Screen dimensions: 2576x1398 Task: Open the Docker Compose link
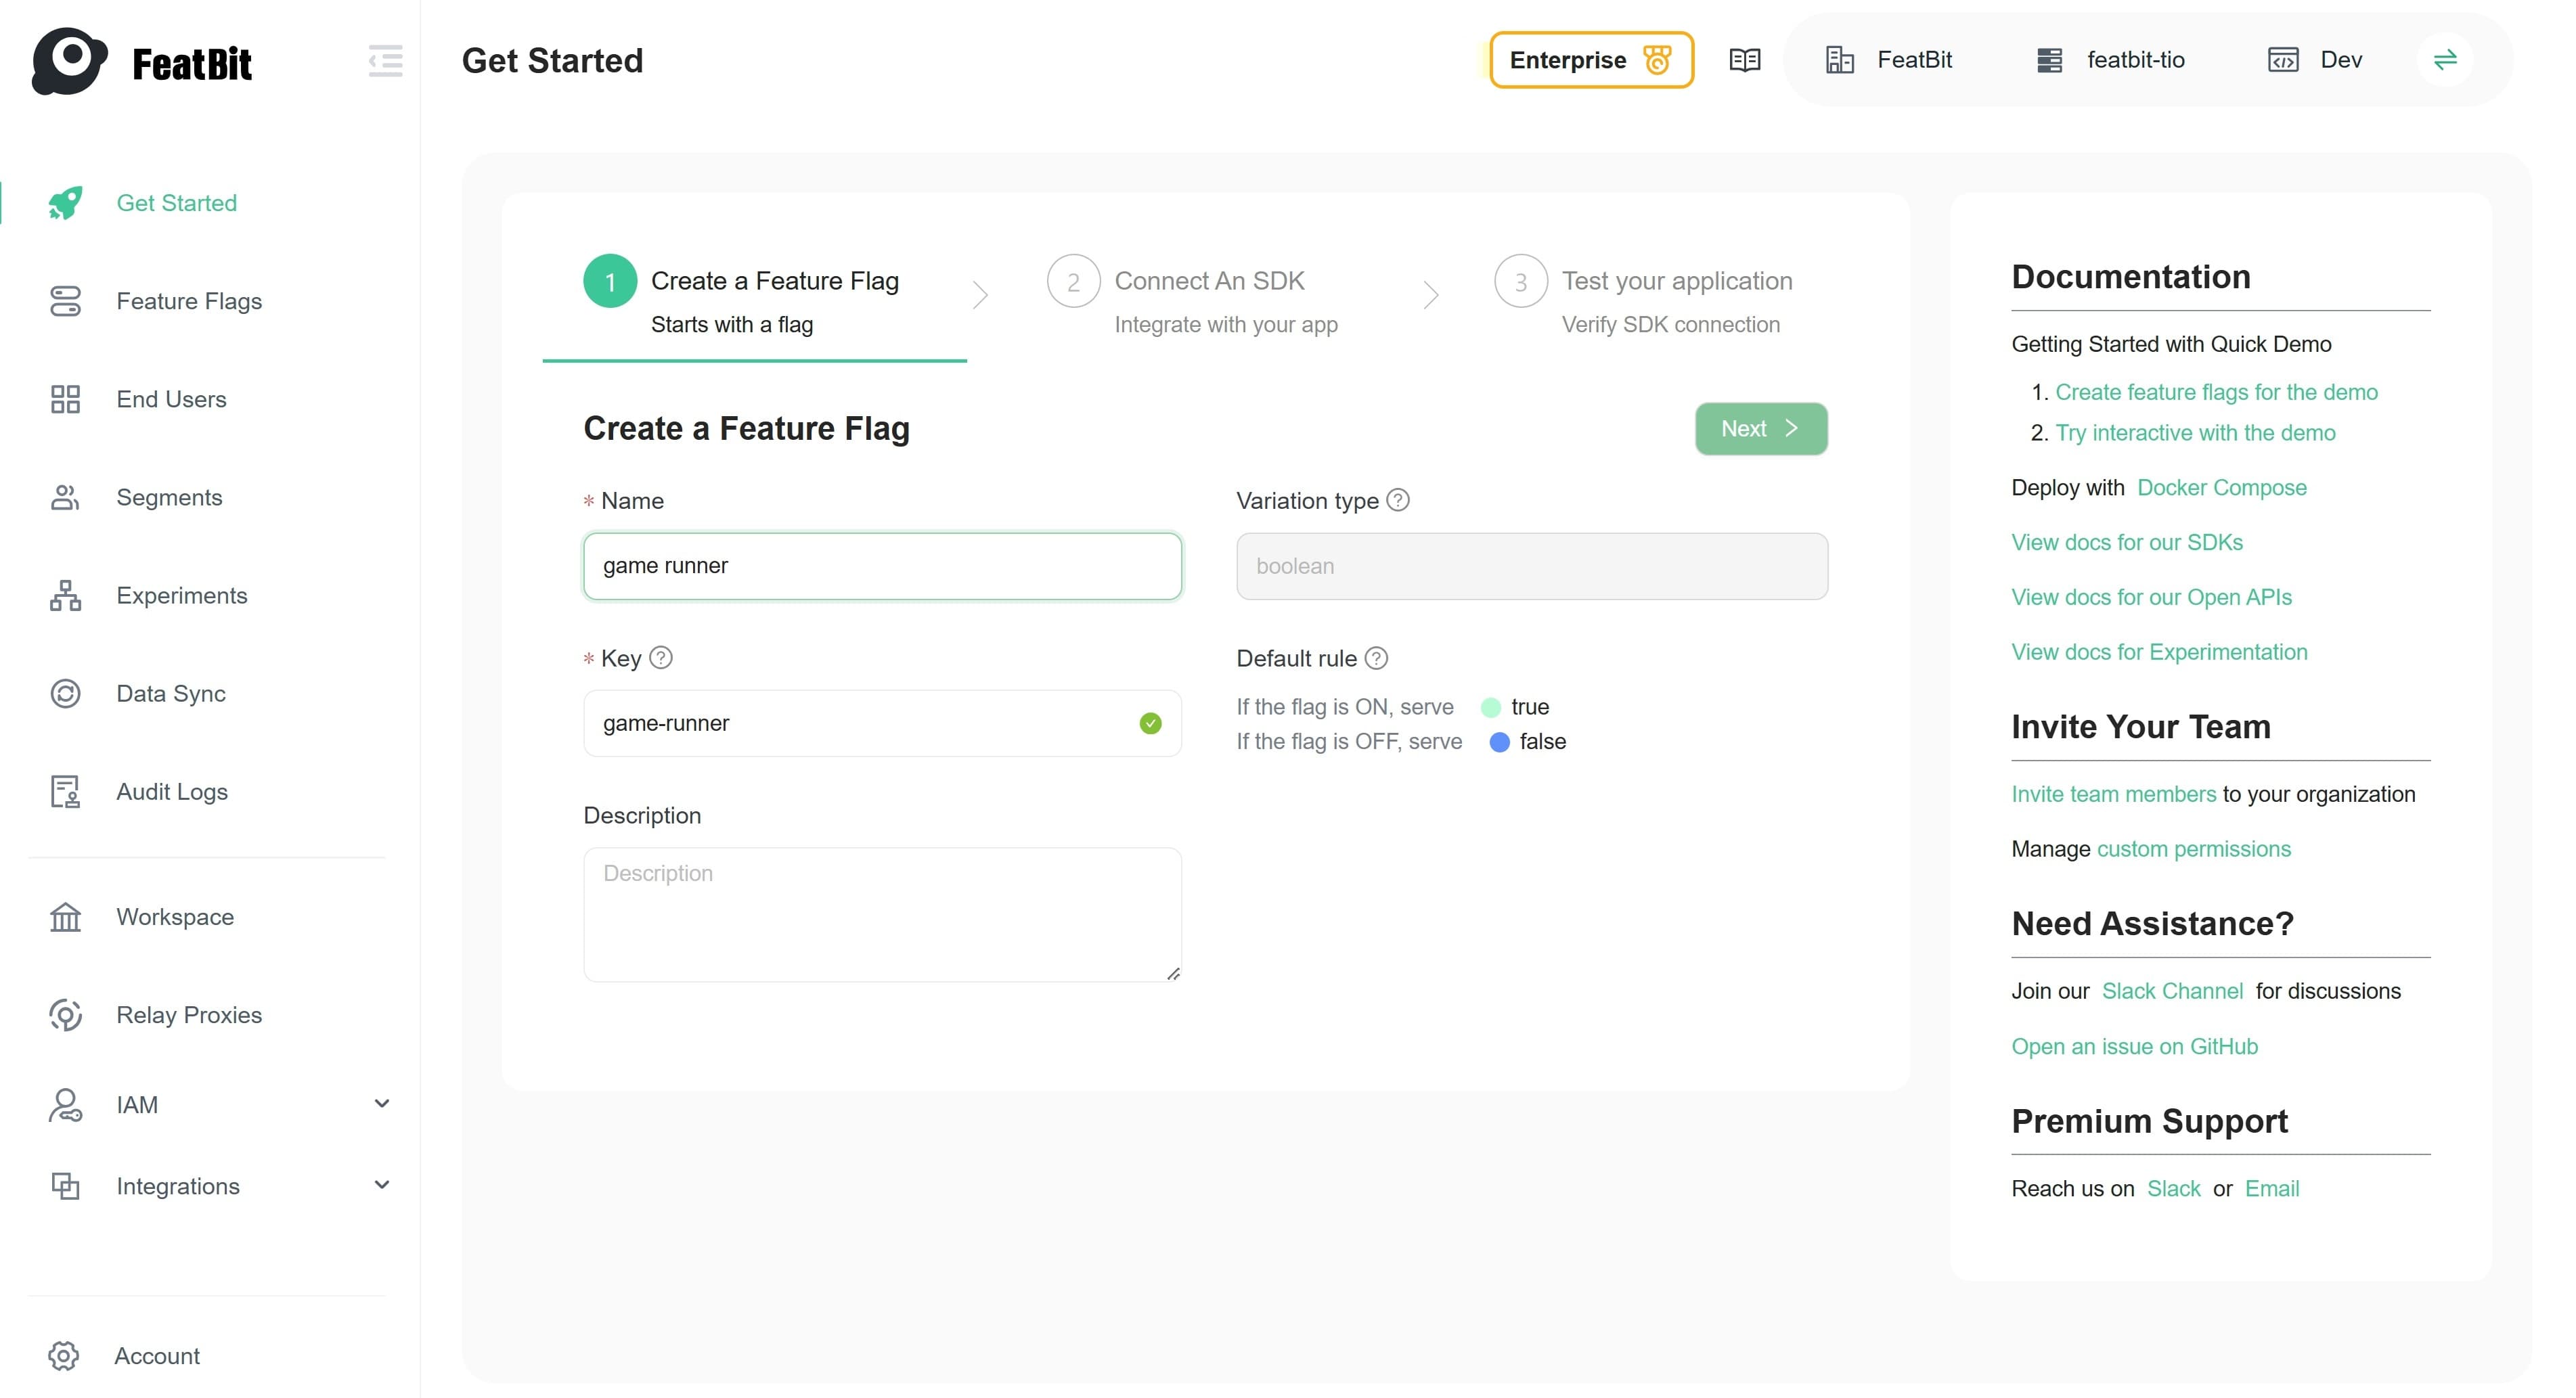pos(2221,488)
